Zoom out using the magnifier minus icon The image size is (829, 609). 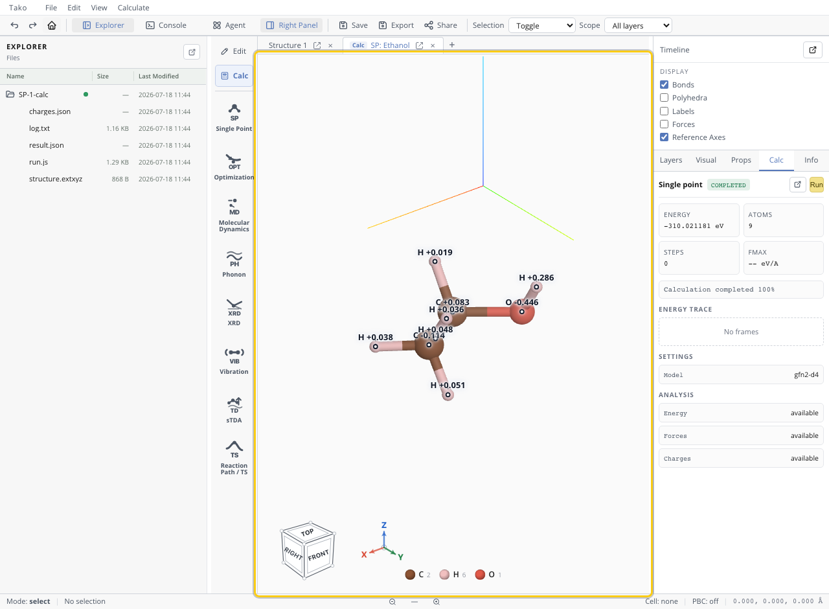point(392,602)
